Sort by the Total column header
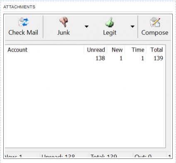The width and height of the screenshot is (176, 163). (156, 50)
